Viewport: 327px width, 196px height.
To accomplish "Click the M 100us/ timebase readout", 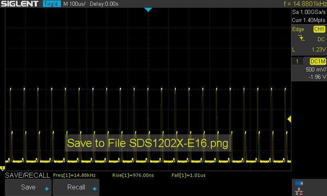I will [74, 4].
